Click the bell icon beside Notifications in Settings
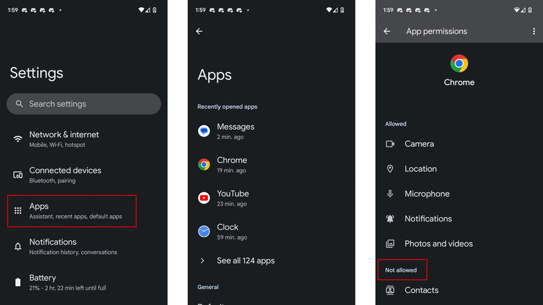 point(17,247)
